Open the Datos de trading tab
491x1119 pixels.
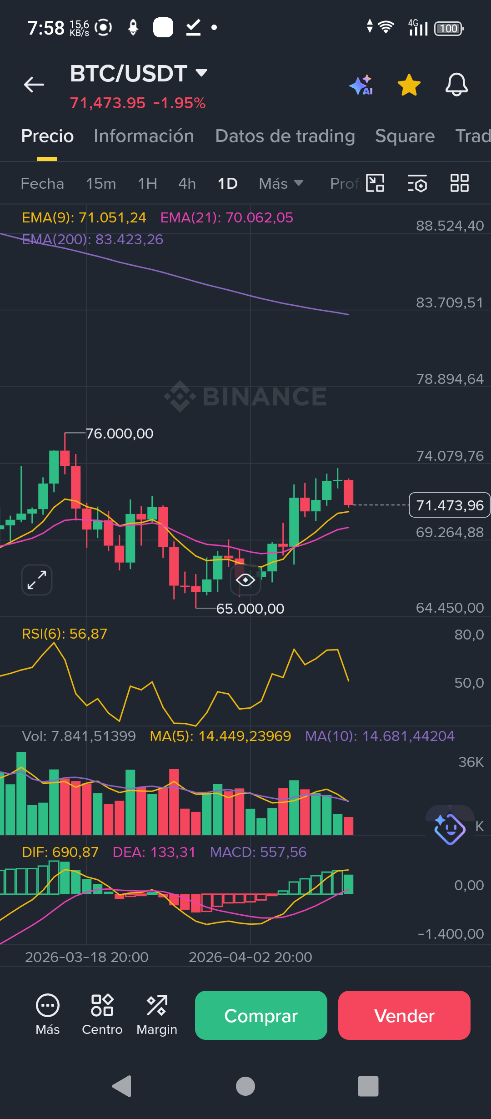tap(285, 136)
